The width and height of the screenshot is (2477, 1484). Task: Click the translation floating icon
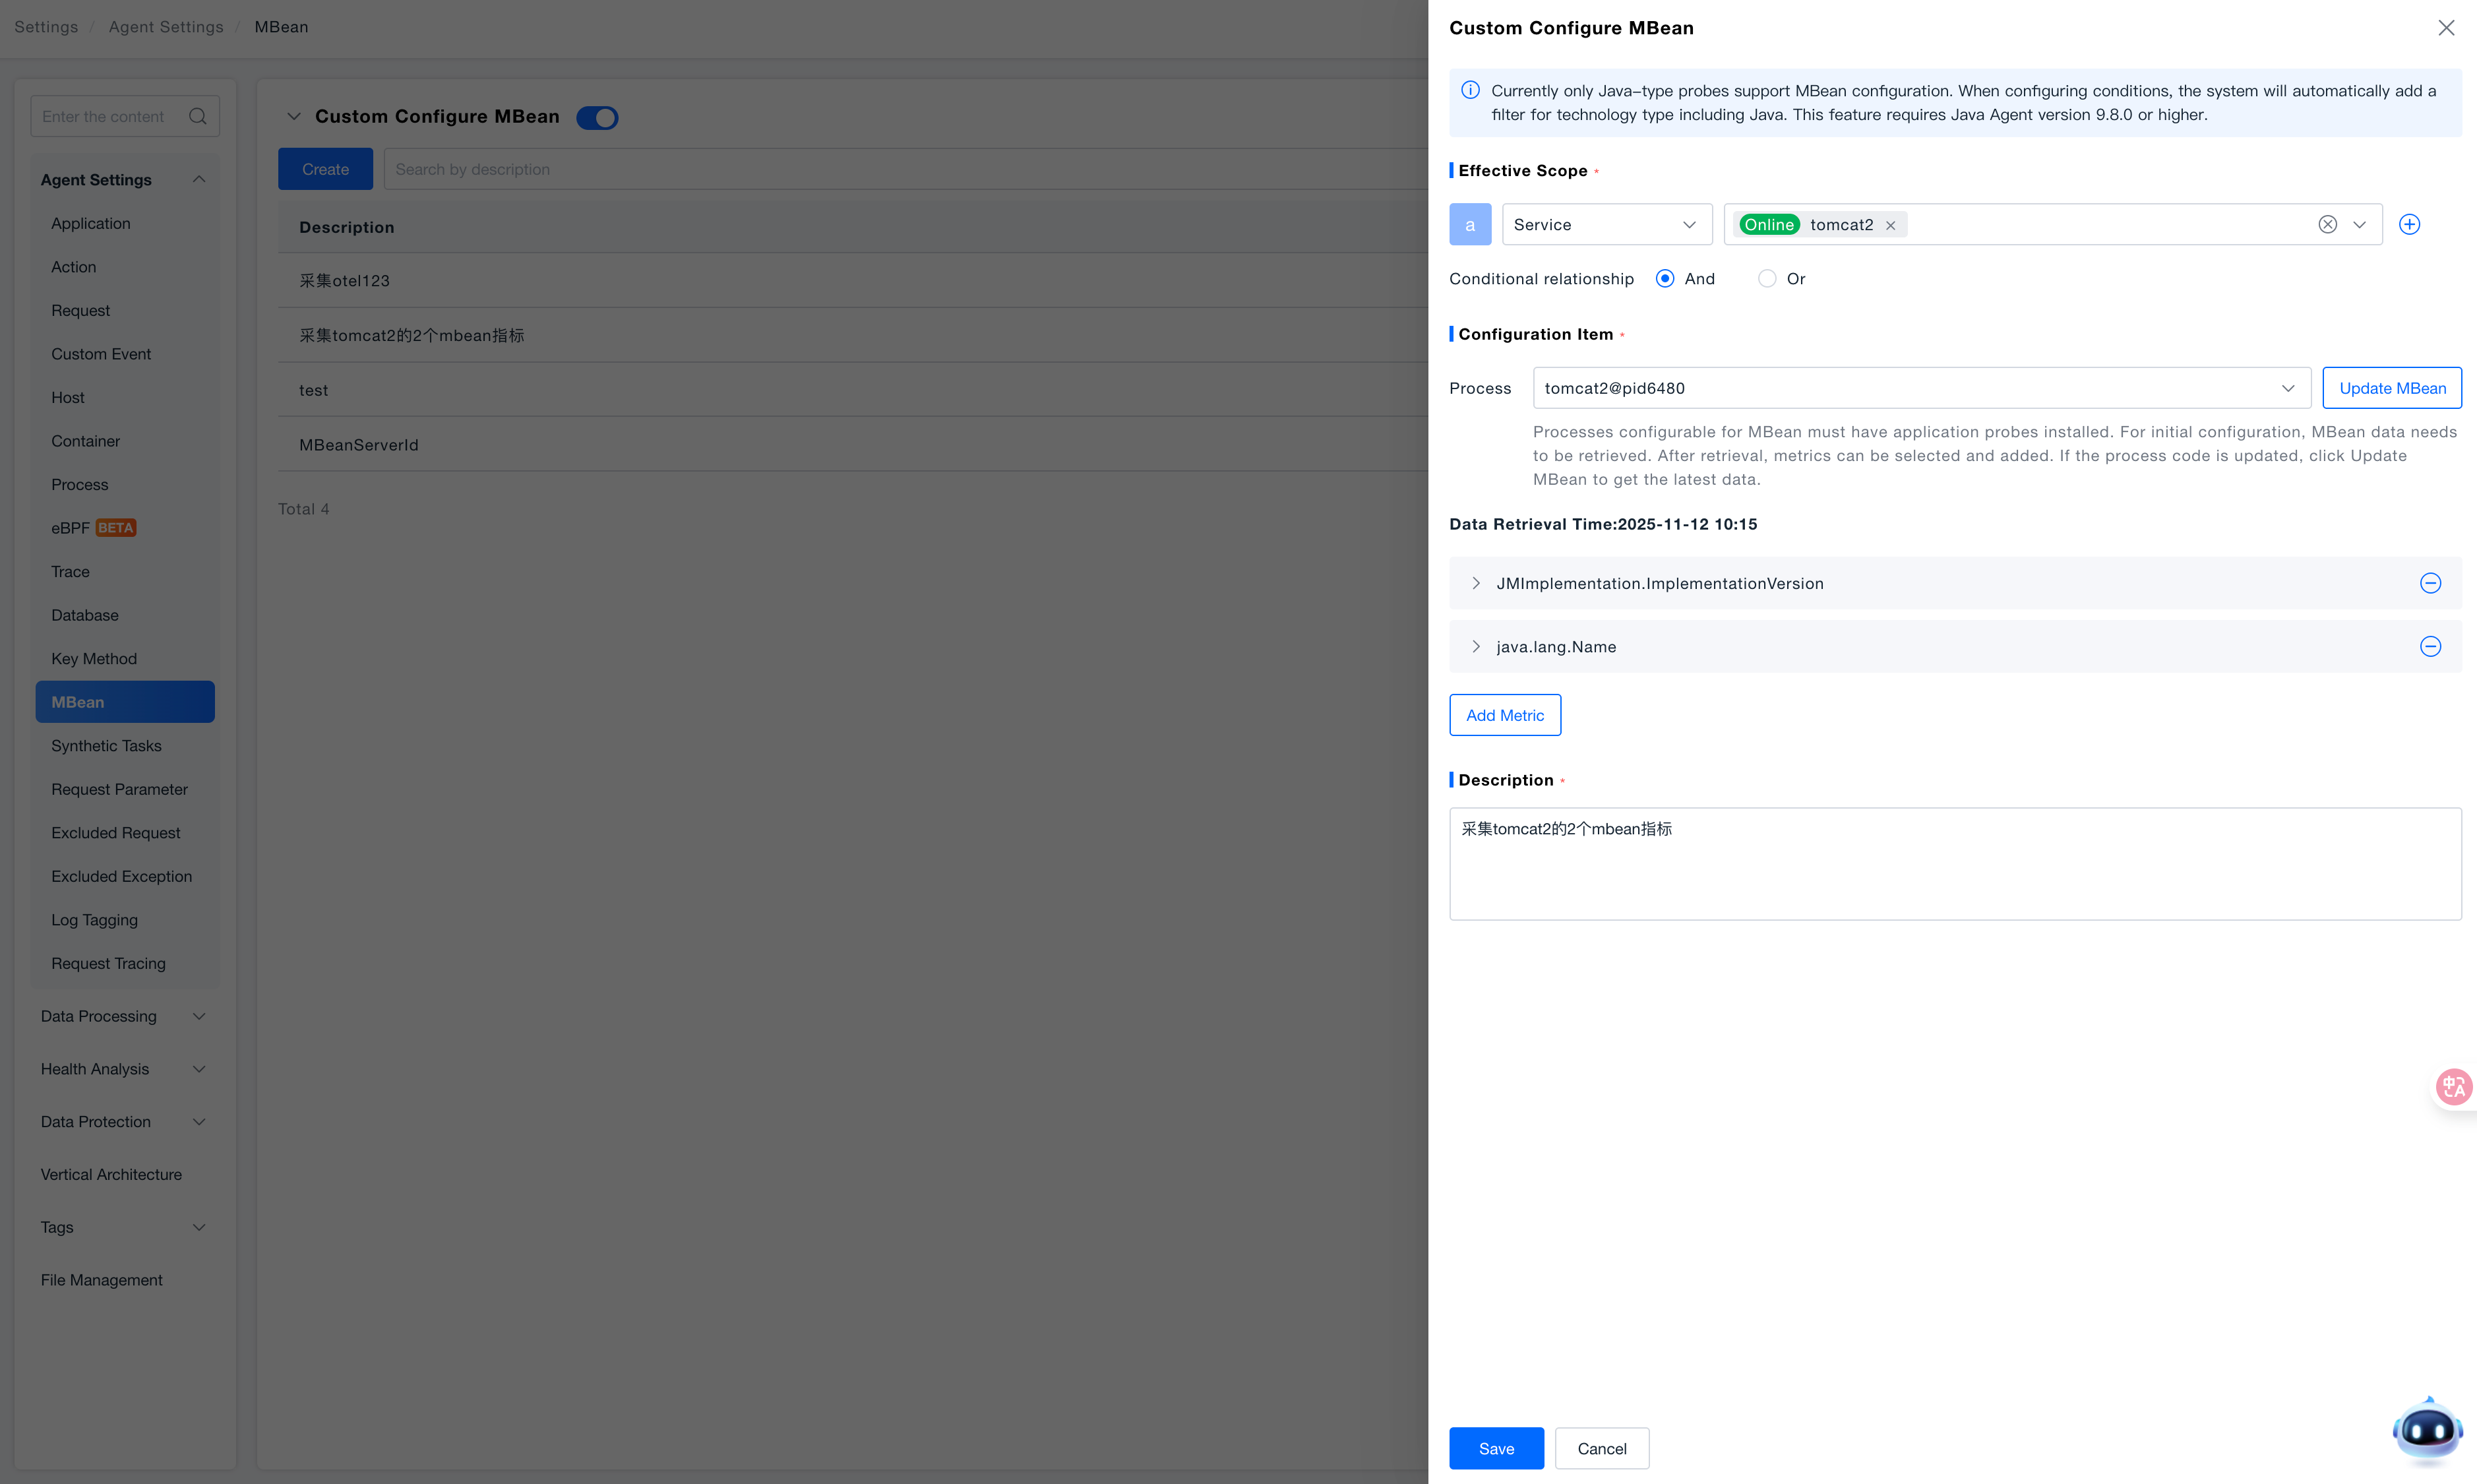pos(2454,1086)
